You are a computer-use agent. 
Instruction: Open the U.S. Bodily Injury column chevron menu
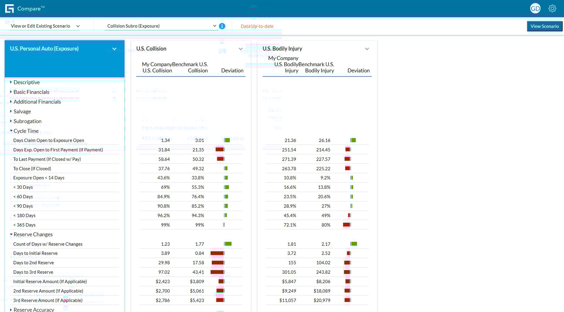pyautogui.click(x=367, y=49)
